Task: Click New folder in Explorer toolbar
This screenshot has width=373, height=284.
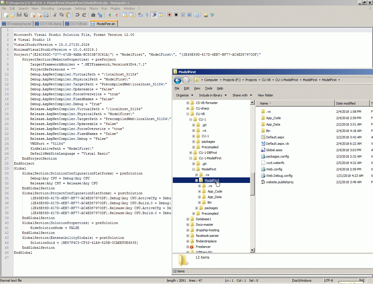Action: (265, 95)
